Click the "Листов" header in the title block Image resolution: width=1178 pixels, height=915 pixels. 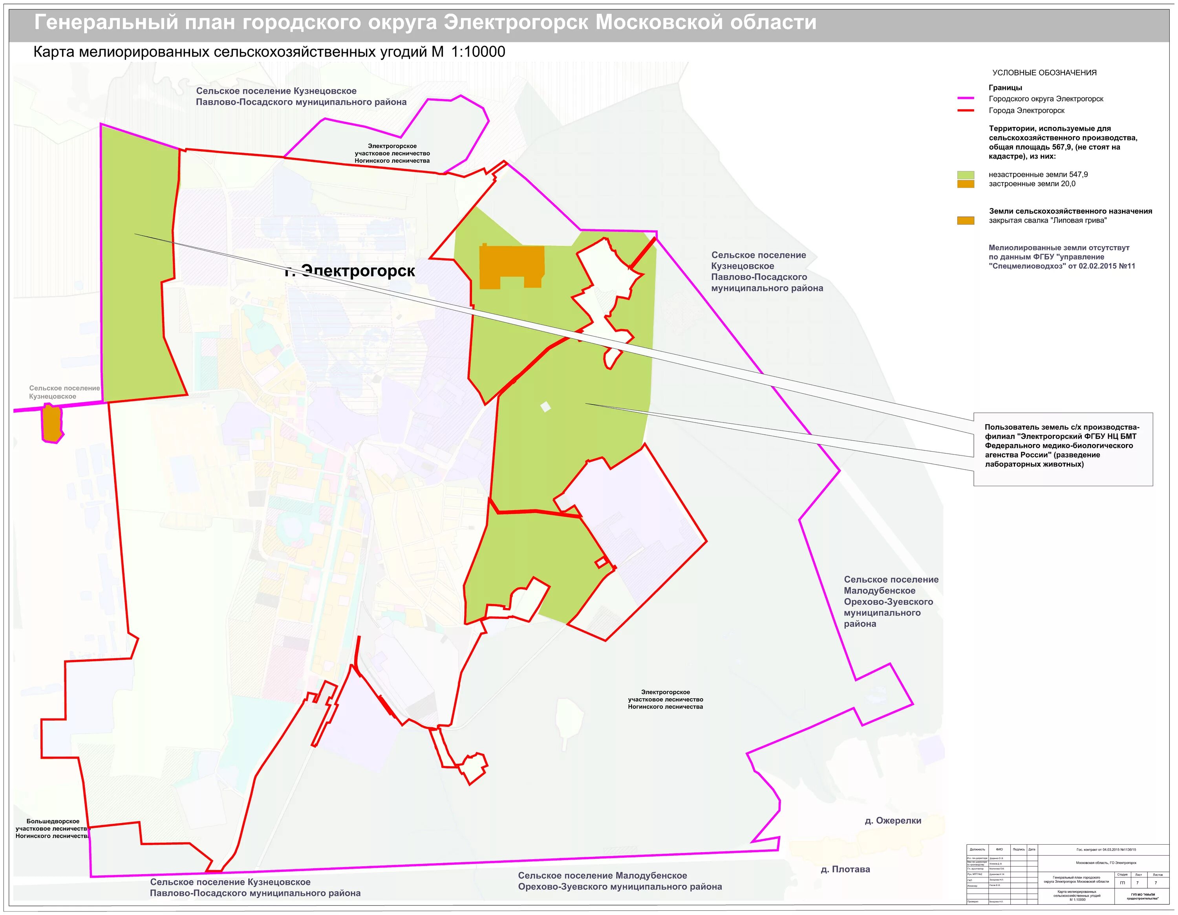coord(1158,875)
